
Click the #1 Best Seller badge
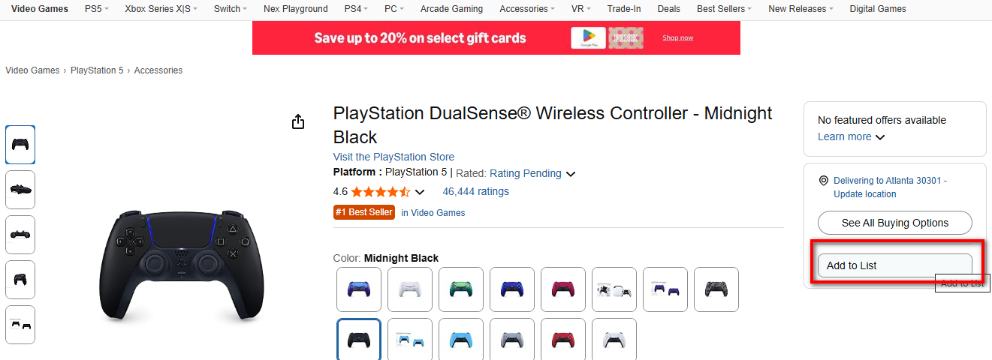tap(364, 212)
